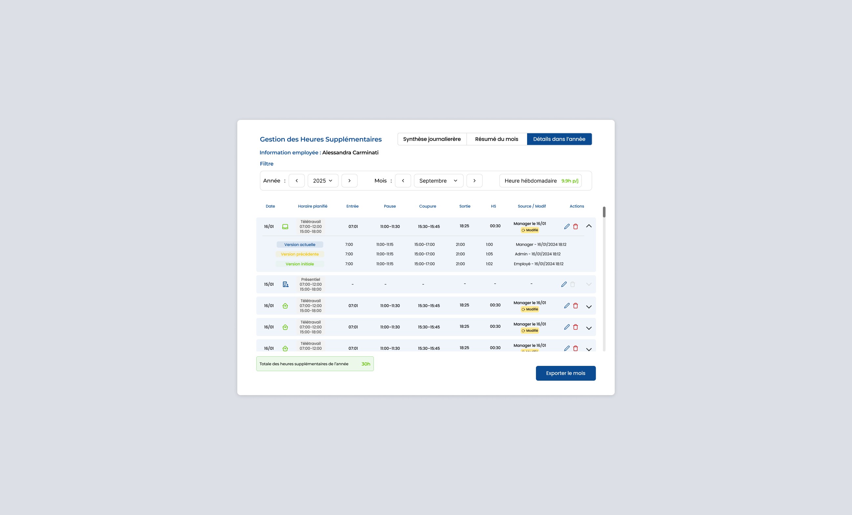Open the Septembre month dropdown
Image resolution: width=852 pixels, height=515 pixels.
coord(438,181)
